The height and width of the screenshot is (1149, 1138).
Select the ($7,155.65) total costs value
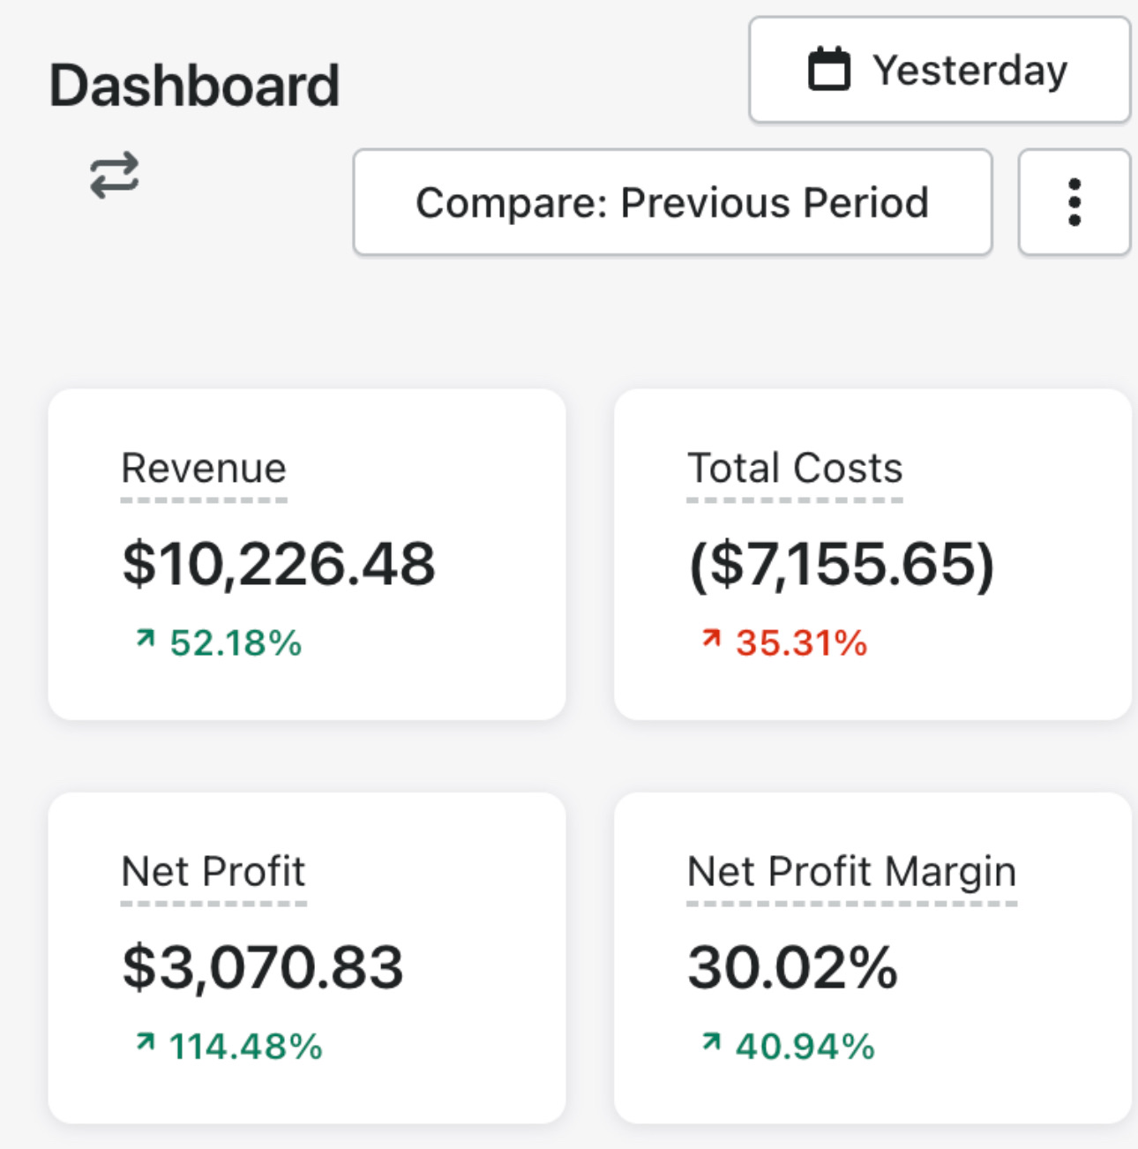[x=842, y=564]
